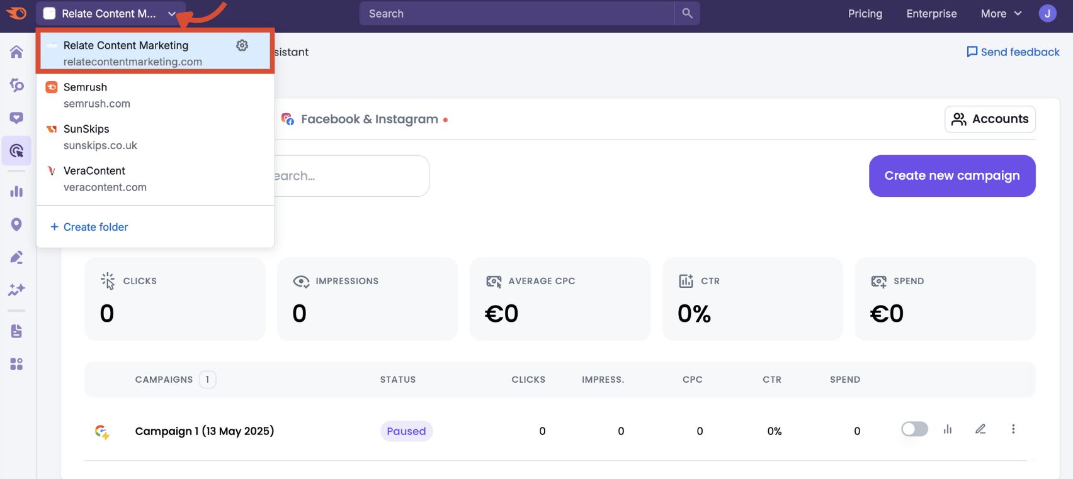The image size is (1073, 479).
Task: Select the Advertising sidebar icon
Action: tap(16, 151)
